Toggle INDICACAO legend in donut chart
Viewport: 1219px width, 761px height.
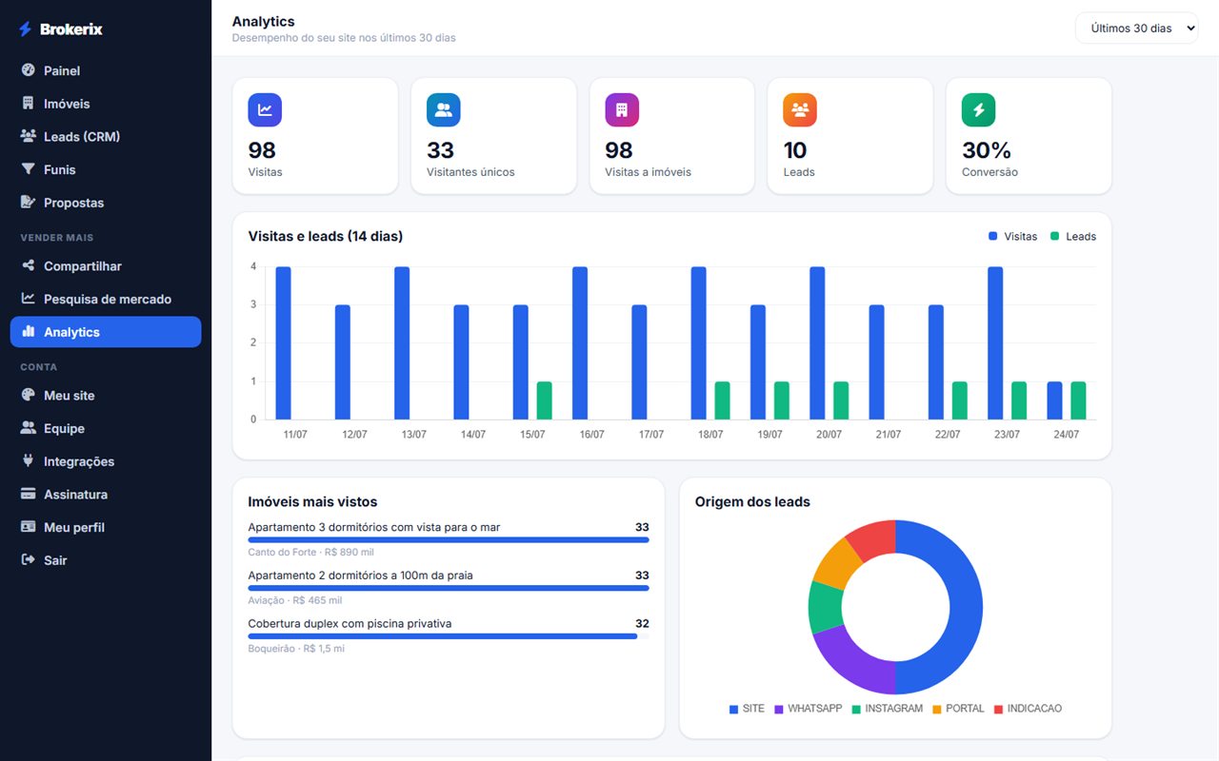click(1029, 709)
